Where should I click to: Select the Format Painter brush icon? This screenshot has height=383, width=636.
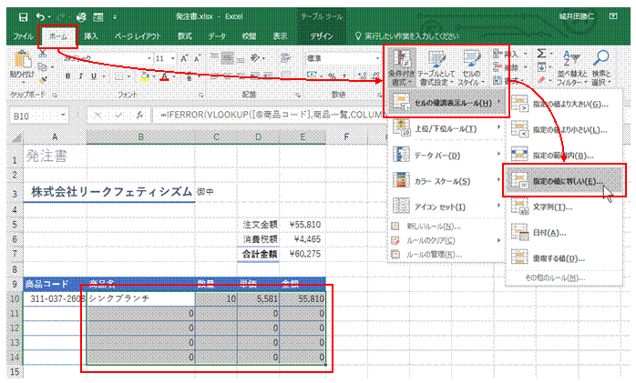pyautogui.click(x=43, y=78)
